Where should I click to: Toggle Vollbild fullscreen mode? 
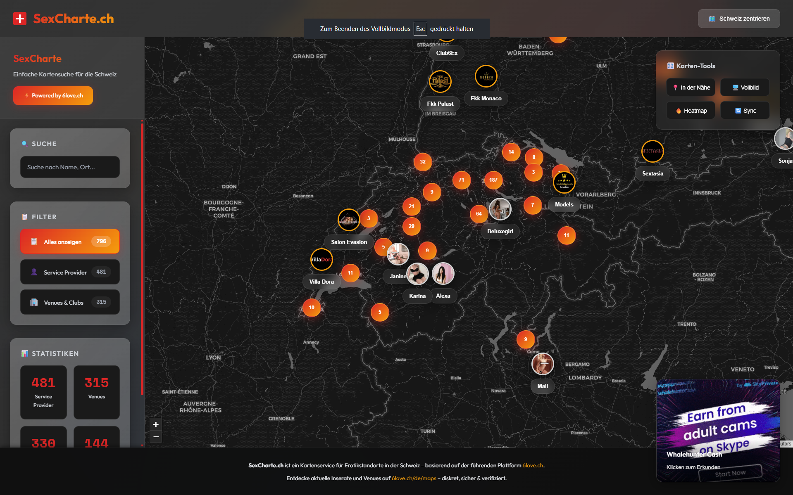tap(745, 88)
